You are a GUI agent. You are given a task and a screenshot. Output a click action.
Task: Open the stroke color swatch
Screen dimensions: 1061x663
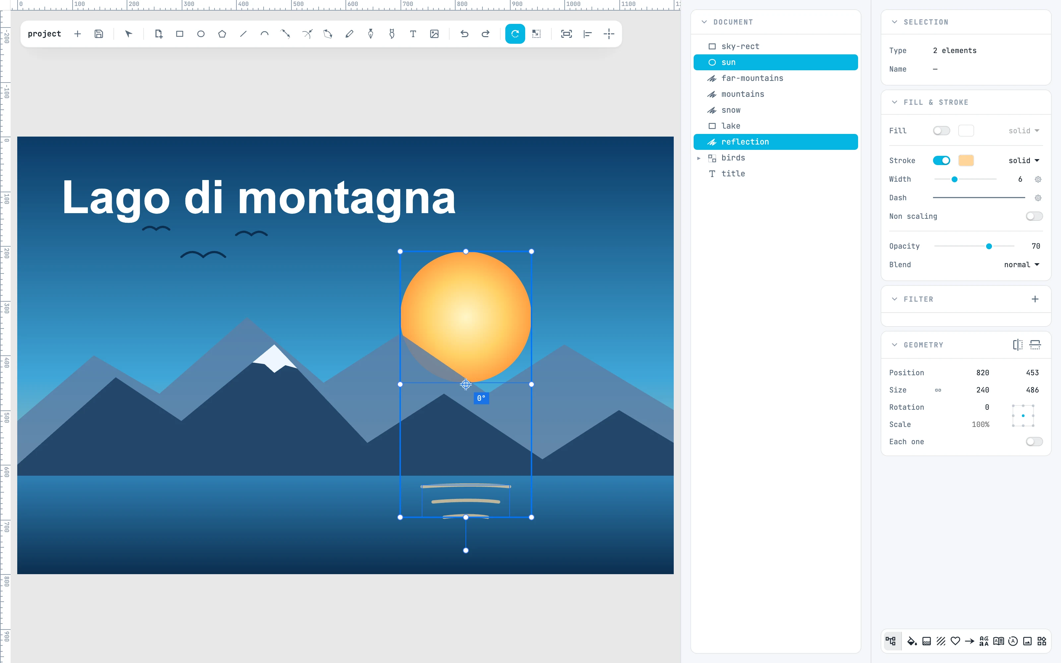(966, 160)
